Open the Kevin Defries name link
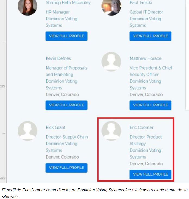 (58, 58)
